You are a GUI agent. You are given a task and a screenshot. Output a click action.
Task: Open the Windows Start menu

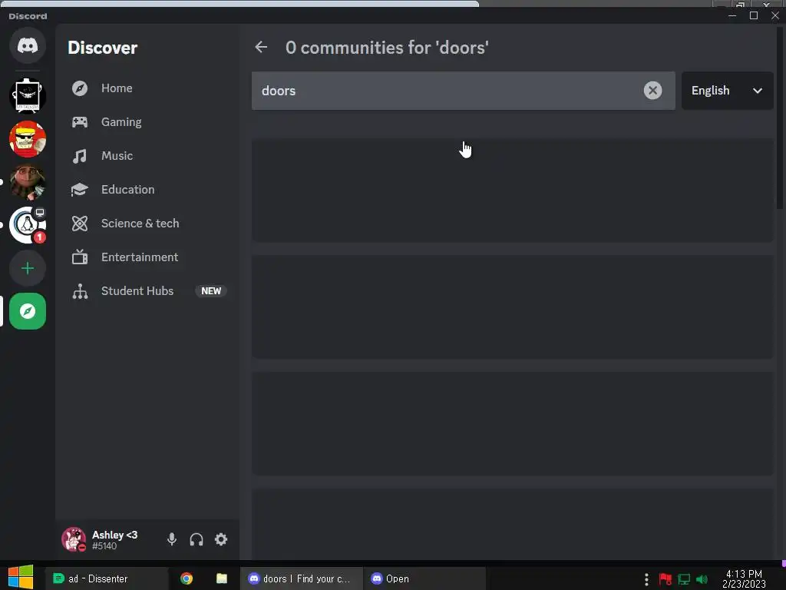click(x=21, y=576)
